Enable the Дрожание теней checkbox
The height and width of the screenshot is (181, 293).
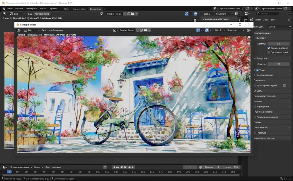269,52
